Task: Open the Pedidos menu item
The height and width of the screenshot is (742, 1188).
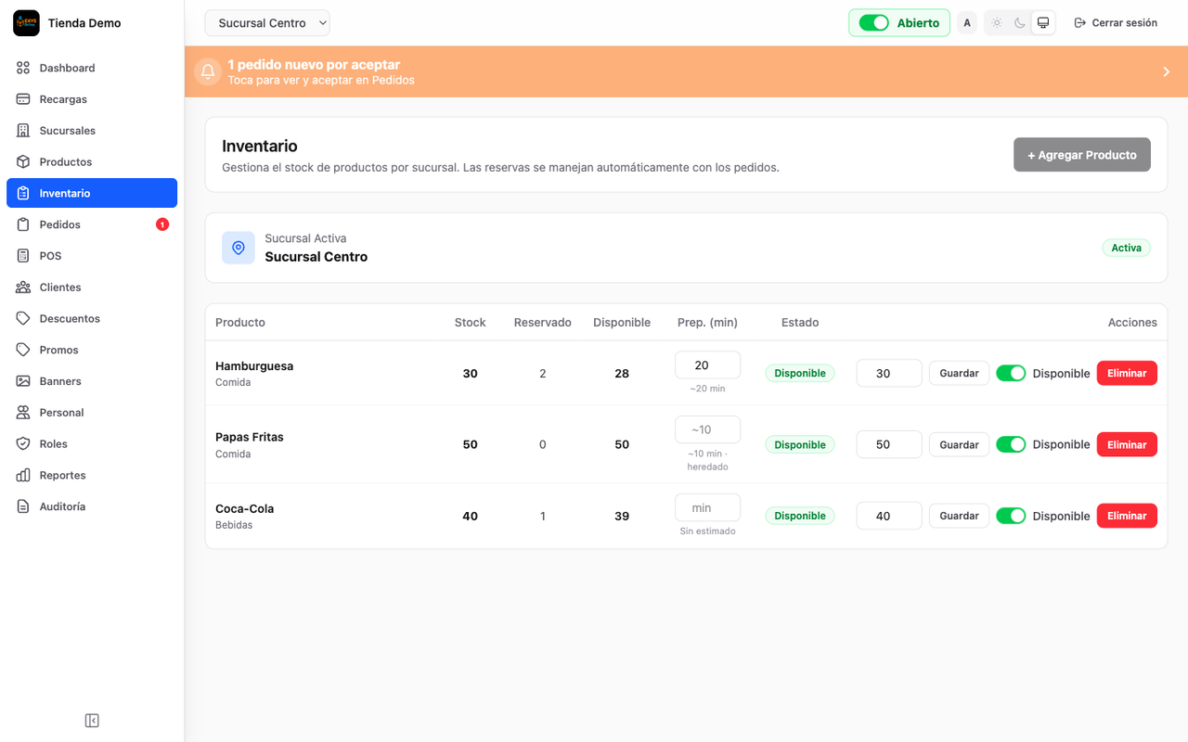Action: pos(92,224)
